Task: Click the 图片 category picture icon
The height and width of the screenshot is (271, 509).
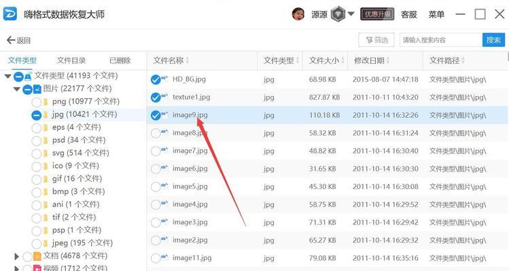Action: tap(37, 89)
